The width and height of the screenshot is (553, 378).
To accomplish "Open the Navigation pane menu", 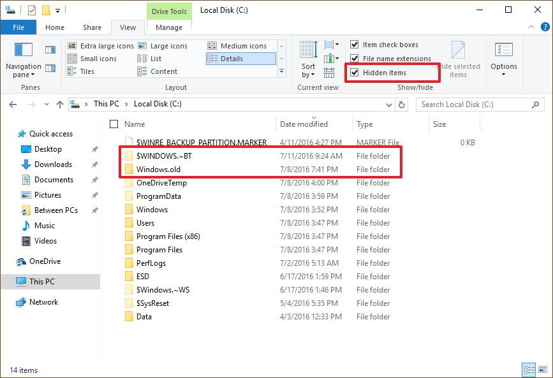I will (x=24, y=60).
